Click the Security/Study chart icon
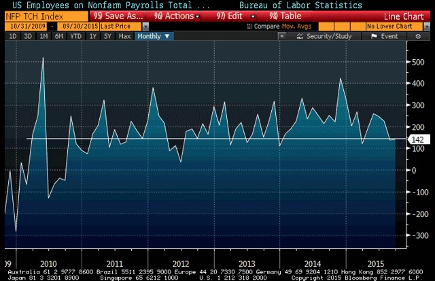 [x=300, y=36]
